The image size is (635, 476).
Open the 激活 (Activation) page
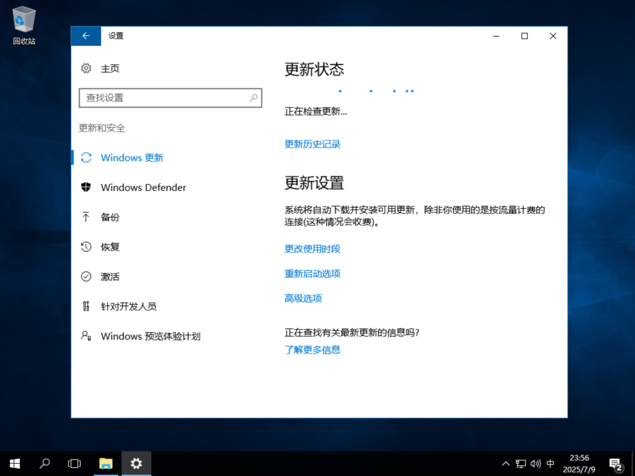pyautogui.click(x=110, y=276)
